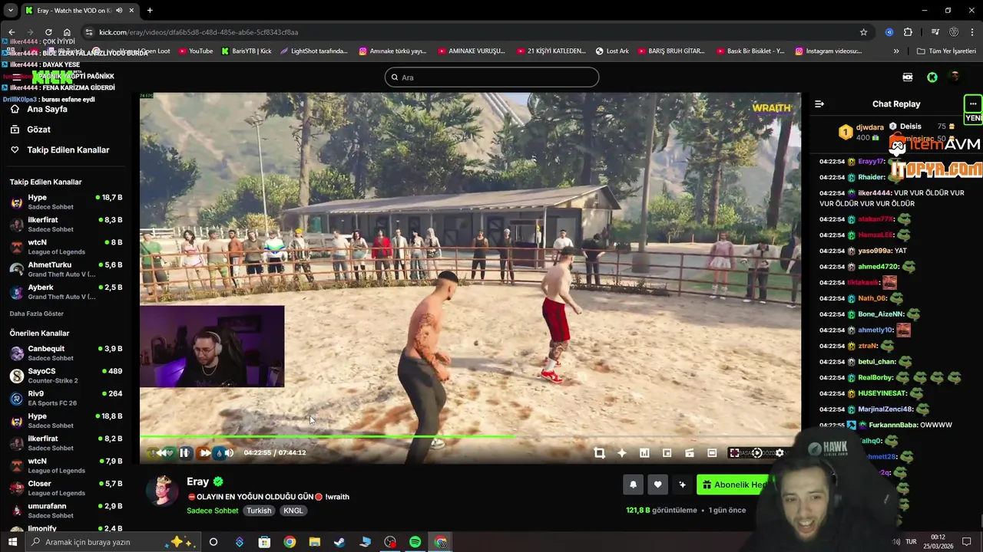Screen dimensions: 983x552
Task: Open Spotify from the Windows taskbar
Action: (415, 542)
